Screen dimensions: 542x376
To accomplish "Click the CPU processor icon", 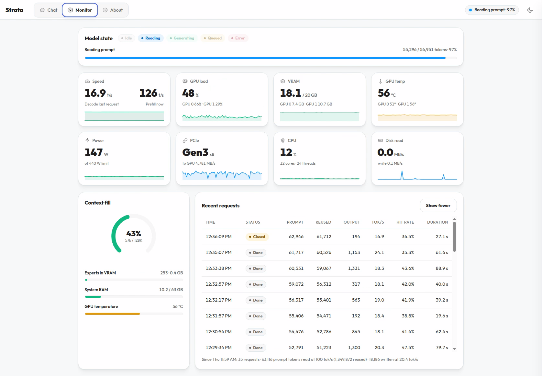I will click(x=282, y=141).
